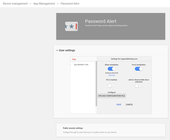Select yourdomain.com in the Orgs list

(81, 65)
